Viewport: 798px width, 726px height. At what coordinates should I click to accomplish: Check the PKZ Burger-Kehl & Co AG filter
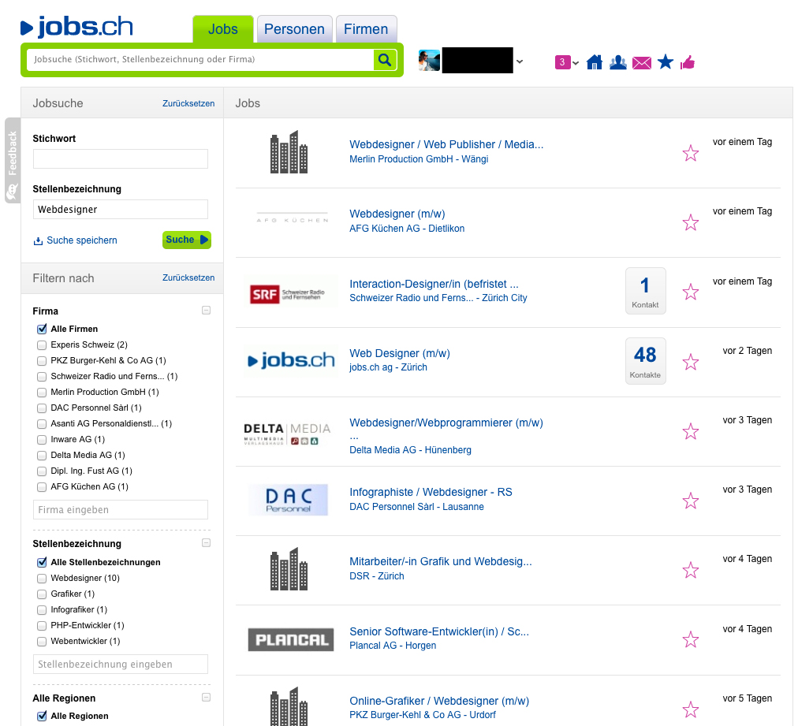pos(42,361)
